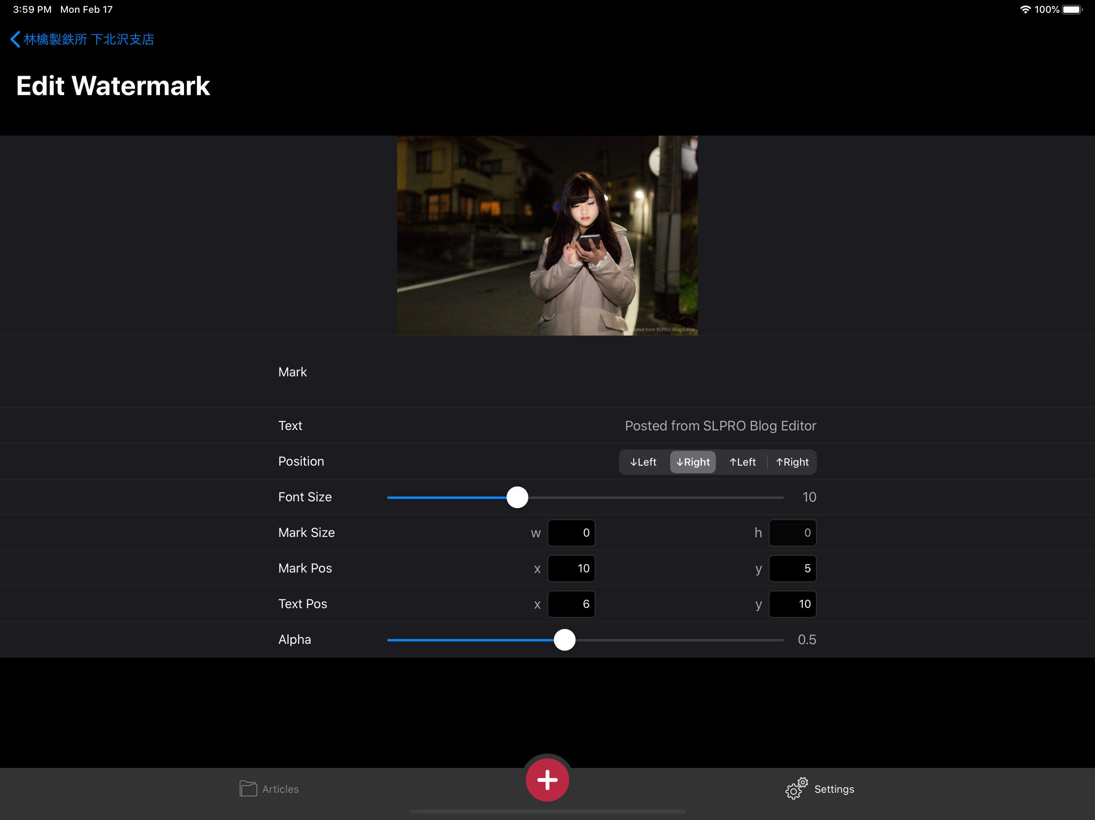Viewport: 1095px width, 820px height.
Task: Tap the battery indicator icon
Action: (1073, 9)
